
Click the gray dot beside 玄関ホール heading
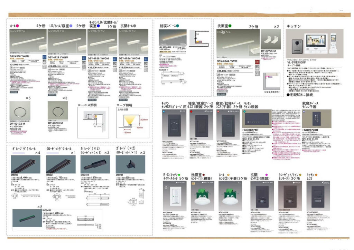[x=134, y=26]
